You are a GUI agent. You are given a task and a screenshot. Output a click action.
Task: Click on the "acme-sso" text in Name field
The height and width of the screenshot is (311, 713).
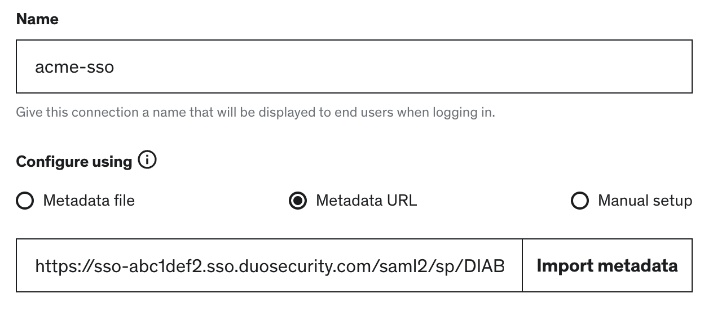pyautogui.click(x=74, y=68)
